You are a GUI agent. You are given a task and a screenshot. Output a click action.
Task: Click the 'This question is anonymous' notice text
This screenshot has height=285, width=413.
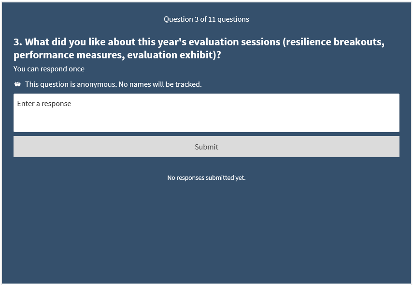pos(113,84)
